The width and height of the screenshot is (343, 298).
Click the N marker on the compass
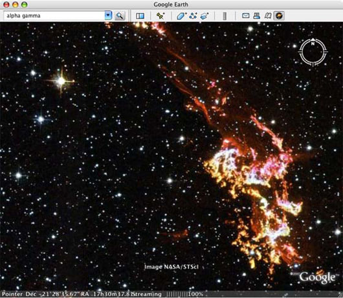point(313,43)
